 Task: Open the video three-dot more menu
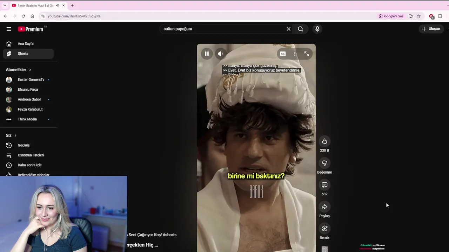pos(295,54)
